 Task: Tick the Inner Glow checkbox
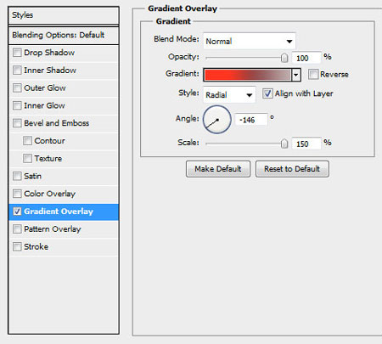17,105
